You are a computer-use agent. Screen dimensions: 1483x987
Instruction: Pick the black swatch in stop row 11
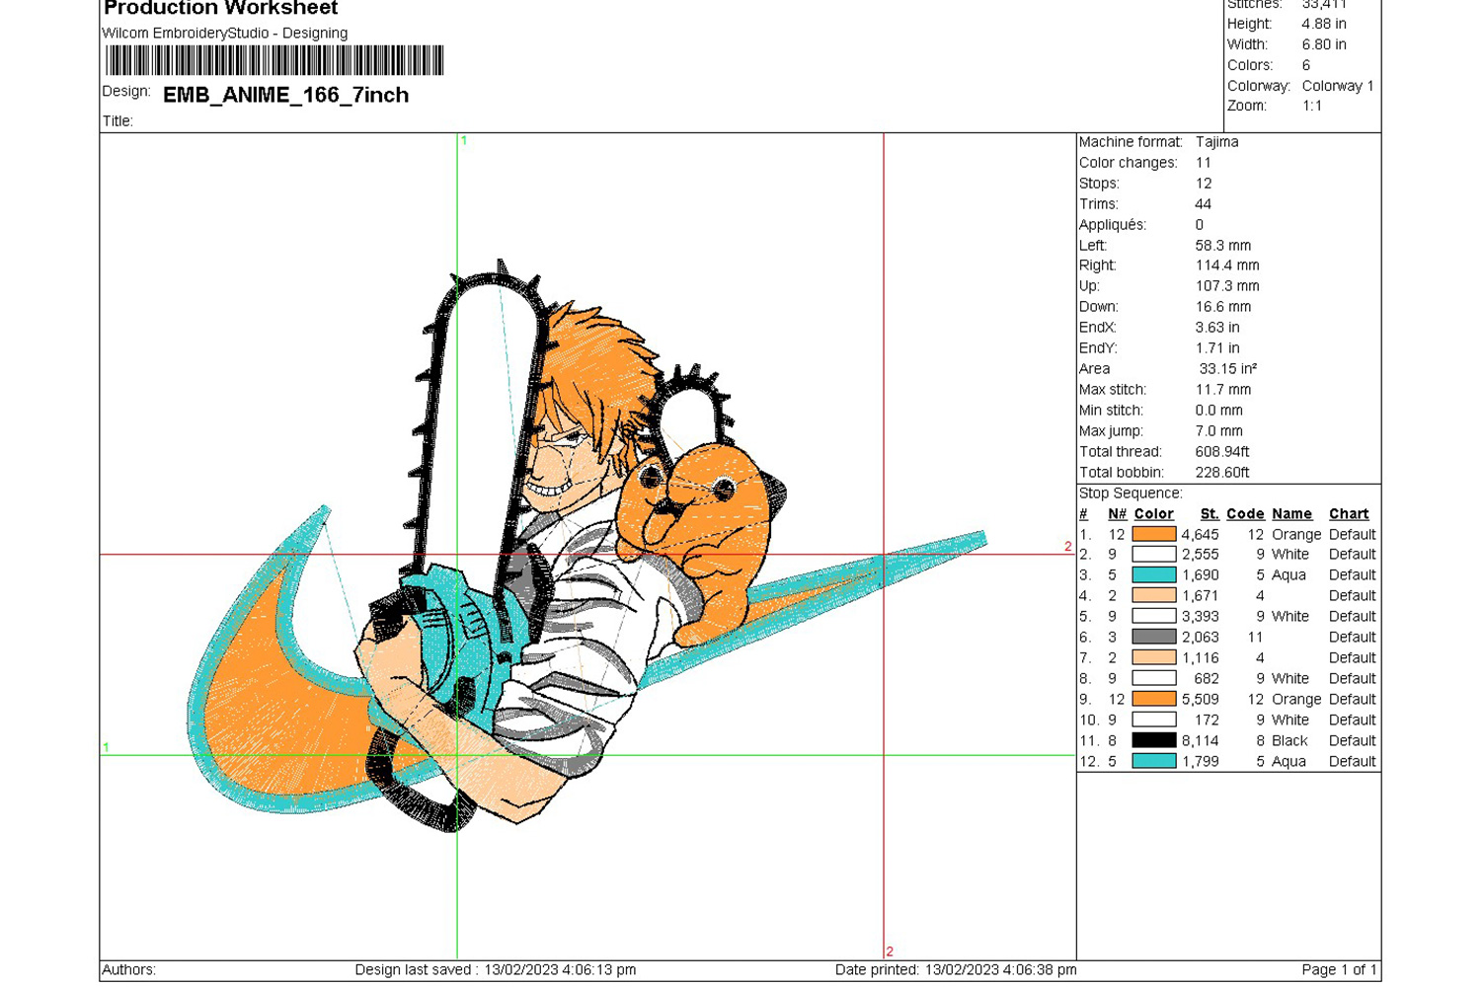1154,740
